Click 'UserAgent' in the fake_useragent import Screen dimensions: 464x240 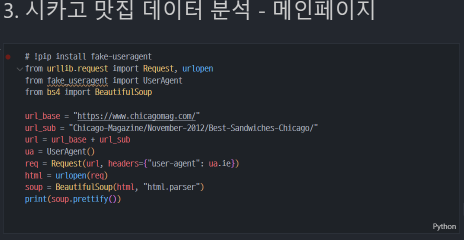163,80
